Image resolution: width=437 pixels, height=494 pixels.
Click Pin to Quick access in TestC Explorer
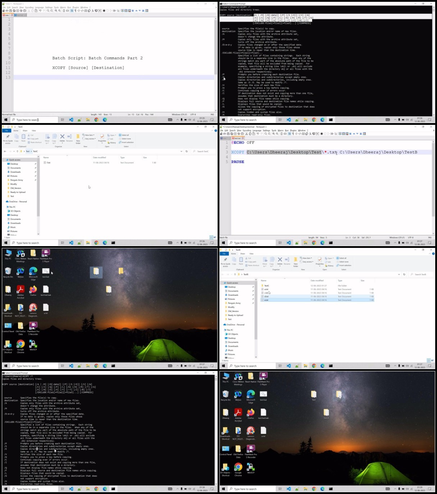coord(8,139)
